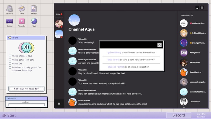Tick the 'Download a study guide' checkbox
The width and height of the screenshot is (211, 119).
(10, 67)
